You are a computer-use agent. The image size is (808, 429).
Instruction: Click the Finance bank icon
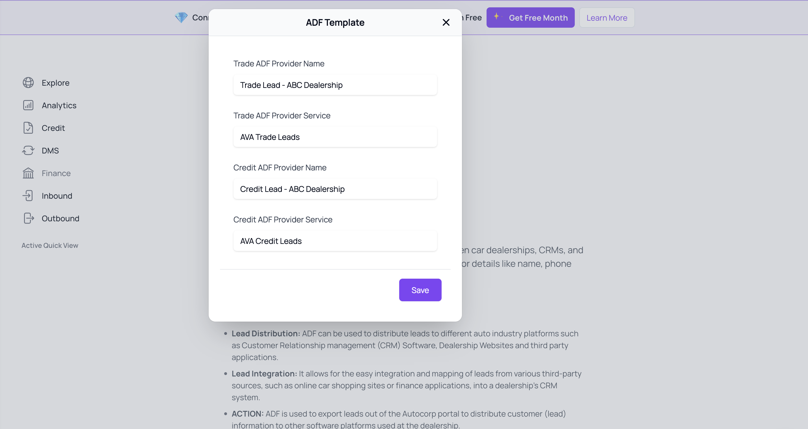(28, 173)
